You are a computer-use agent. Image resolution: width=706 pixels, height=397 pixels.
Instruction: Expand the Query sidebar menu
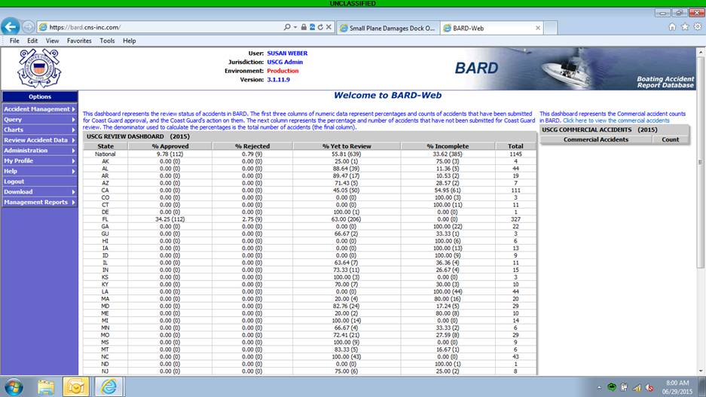pyautogui.click(x=39, y=119)
